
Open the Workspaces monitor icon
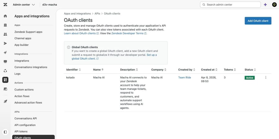pos(5,61)
